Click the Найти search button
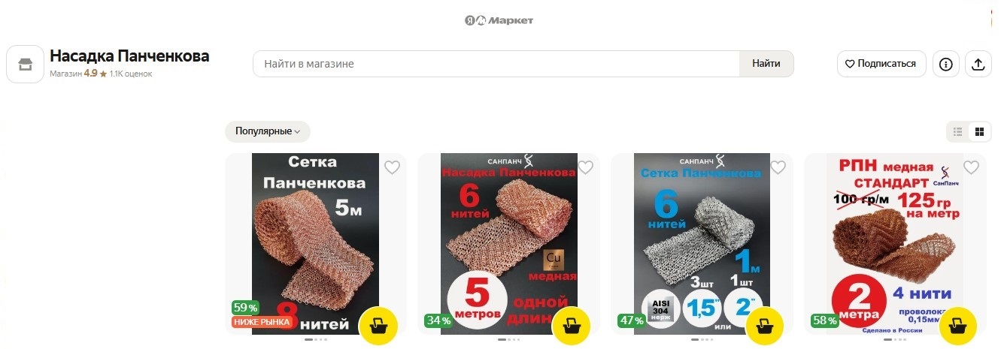This screenshot has width=1001, height=349. [766, 64]
